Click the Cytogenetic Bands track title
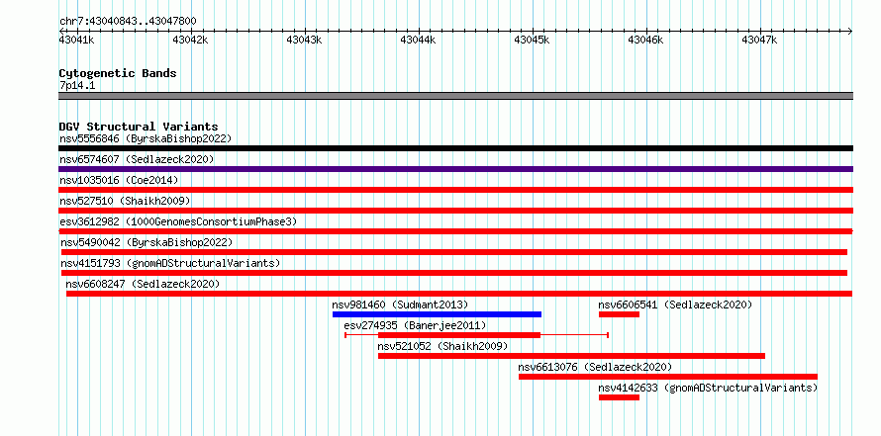The width and height of the screenshot is (881, 436). click(x=118, y=73)
